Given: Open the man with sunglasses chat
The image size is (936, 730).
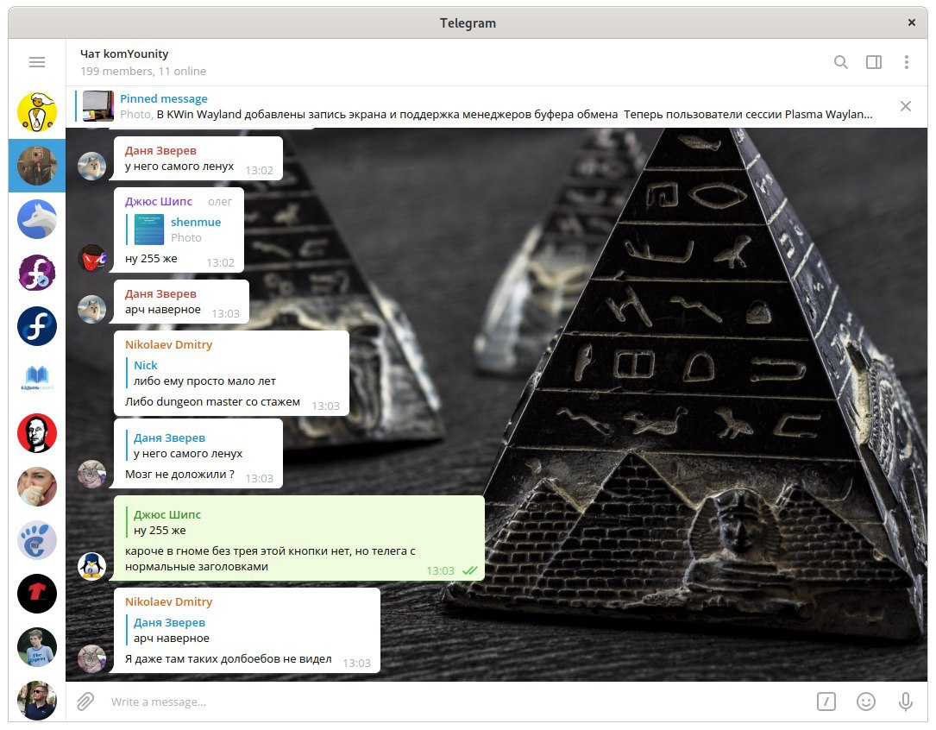Looking at the screenshot, I should pyautogui.click(x=37, y=701).
